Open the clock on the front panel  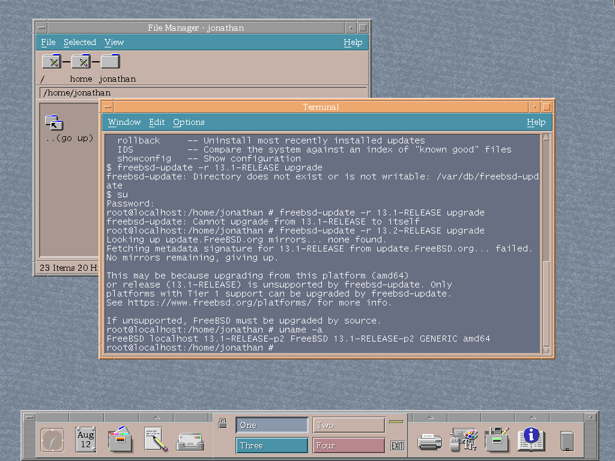[x=52, y=440]
